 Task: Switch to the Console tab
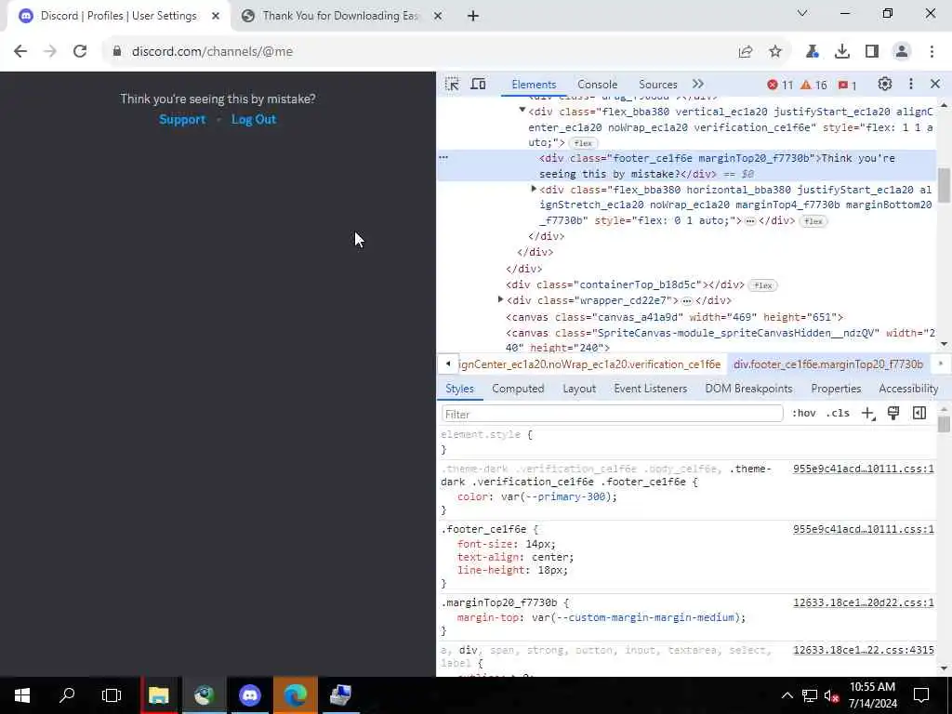click(598, 85)
